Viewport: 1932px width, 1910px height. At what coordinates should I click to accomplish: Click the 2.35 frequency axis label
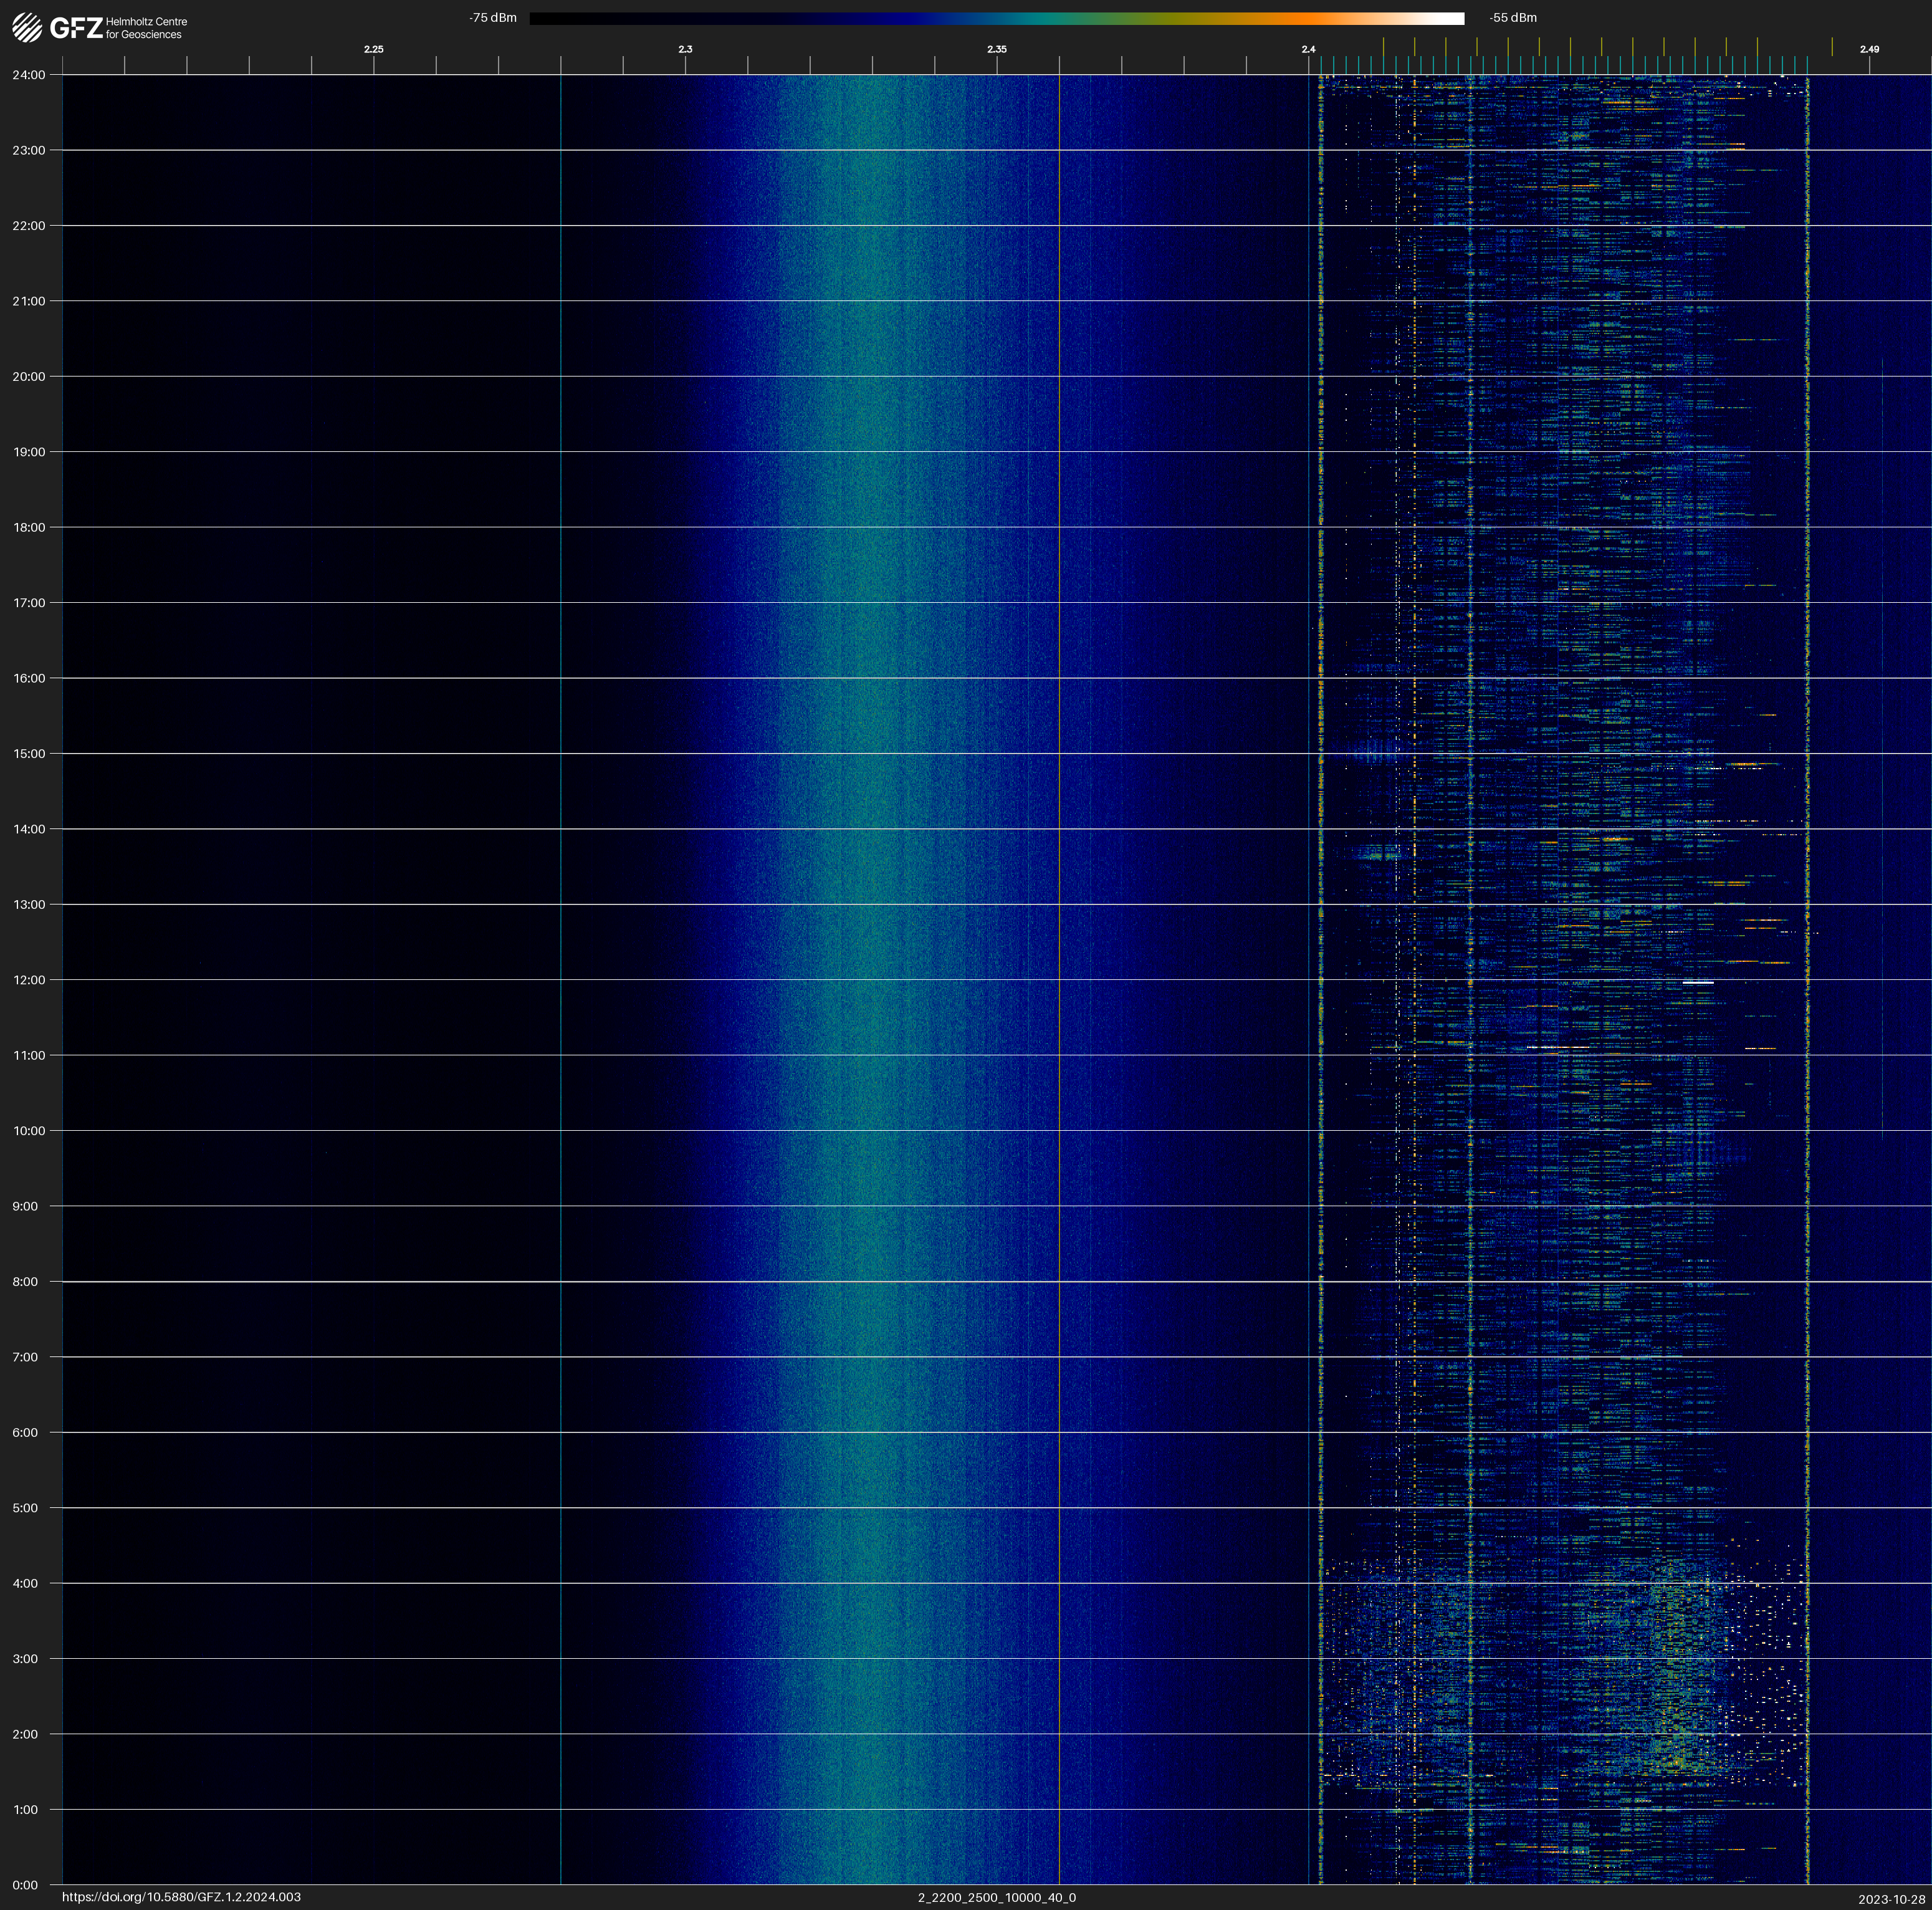pos(996,49)
